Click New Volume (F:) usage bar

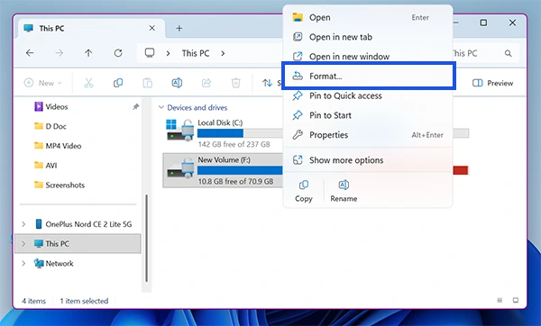240,170
